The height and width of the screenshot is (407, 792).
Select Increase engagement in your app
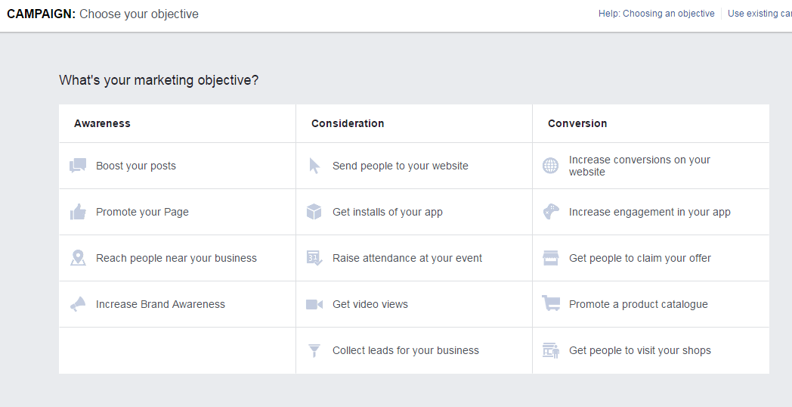pos(651,212)
